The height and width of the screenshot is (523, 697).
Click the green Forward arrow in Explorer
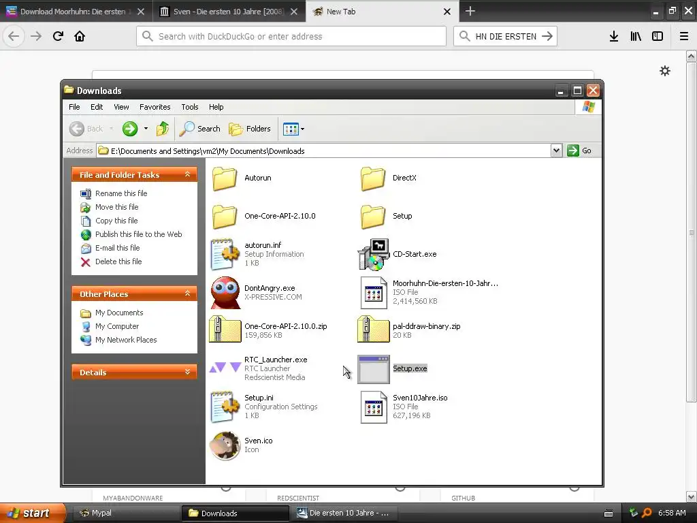130,129
